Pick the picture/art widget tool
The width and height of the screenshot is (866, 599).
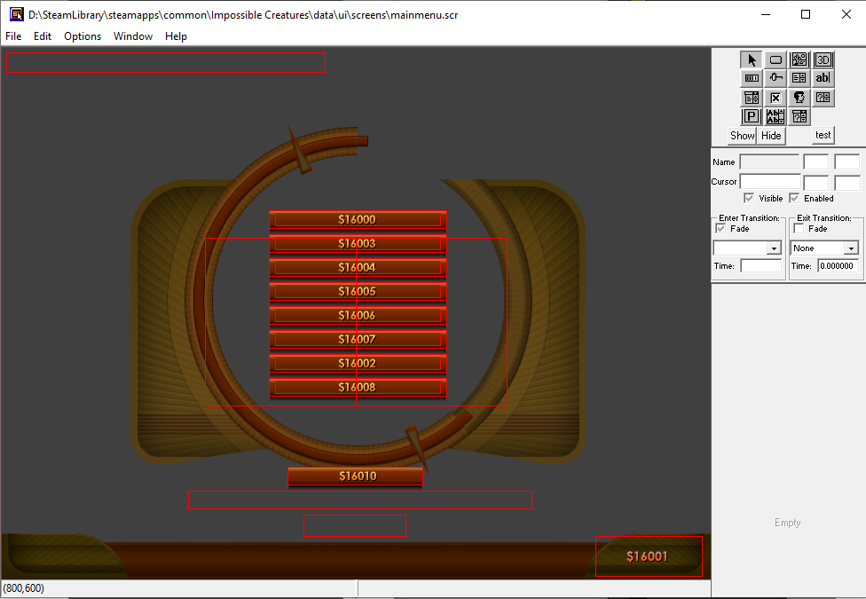point(799,59)
